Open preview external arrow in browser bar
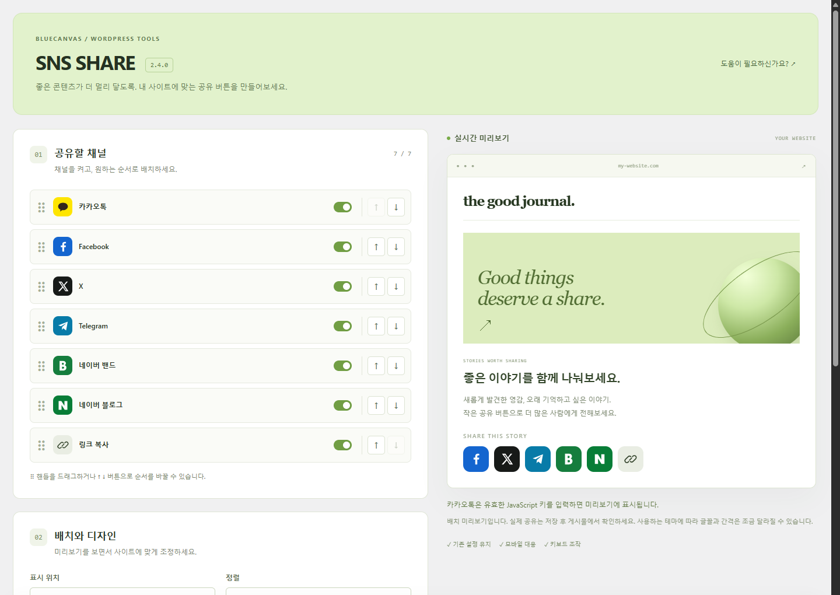This screenshot has height=595, width=840. pos(803,166)
